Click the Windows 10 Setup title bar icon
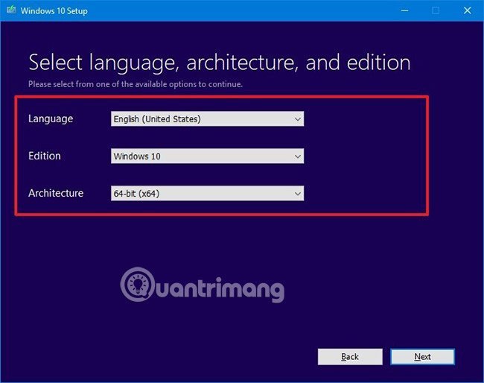Image resolution: width=484 pixels, height=383 pixels. tap(11, 10)
